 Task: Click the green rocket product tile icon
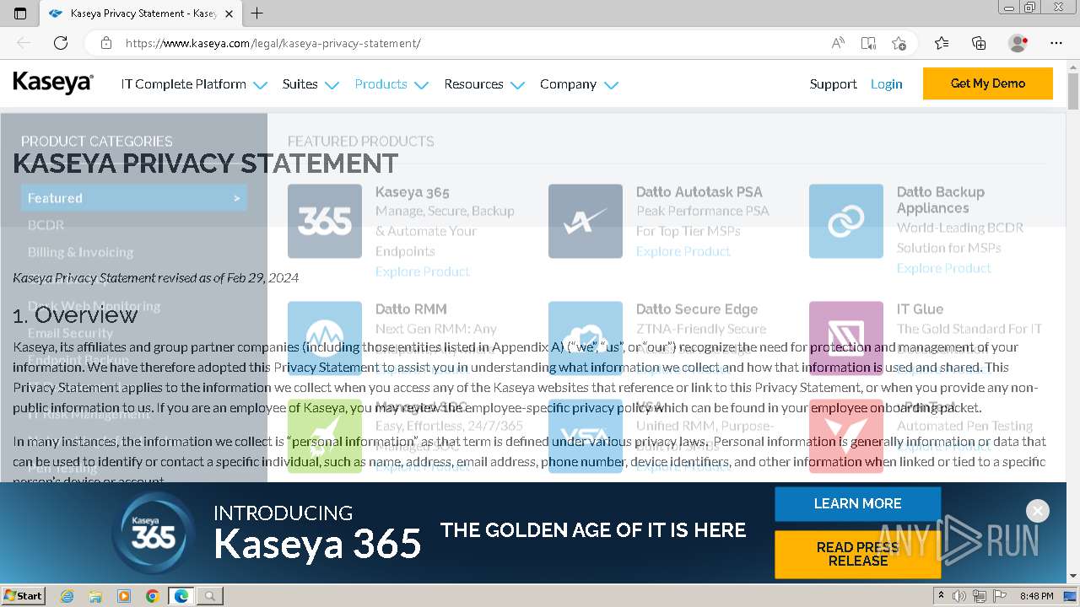click(325, 436)
